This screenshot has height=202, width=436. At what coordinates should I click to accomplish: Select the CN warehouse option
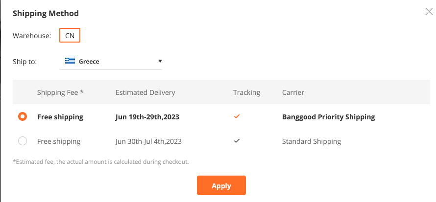tap(70, 35)
